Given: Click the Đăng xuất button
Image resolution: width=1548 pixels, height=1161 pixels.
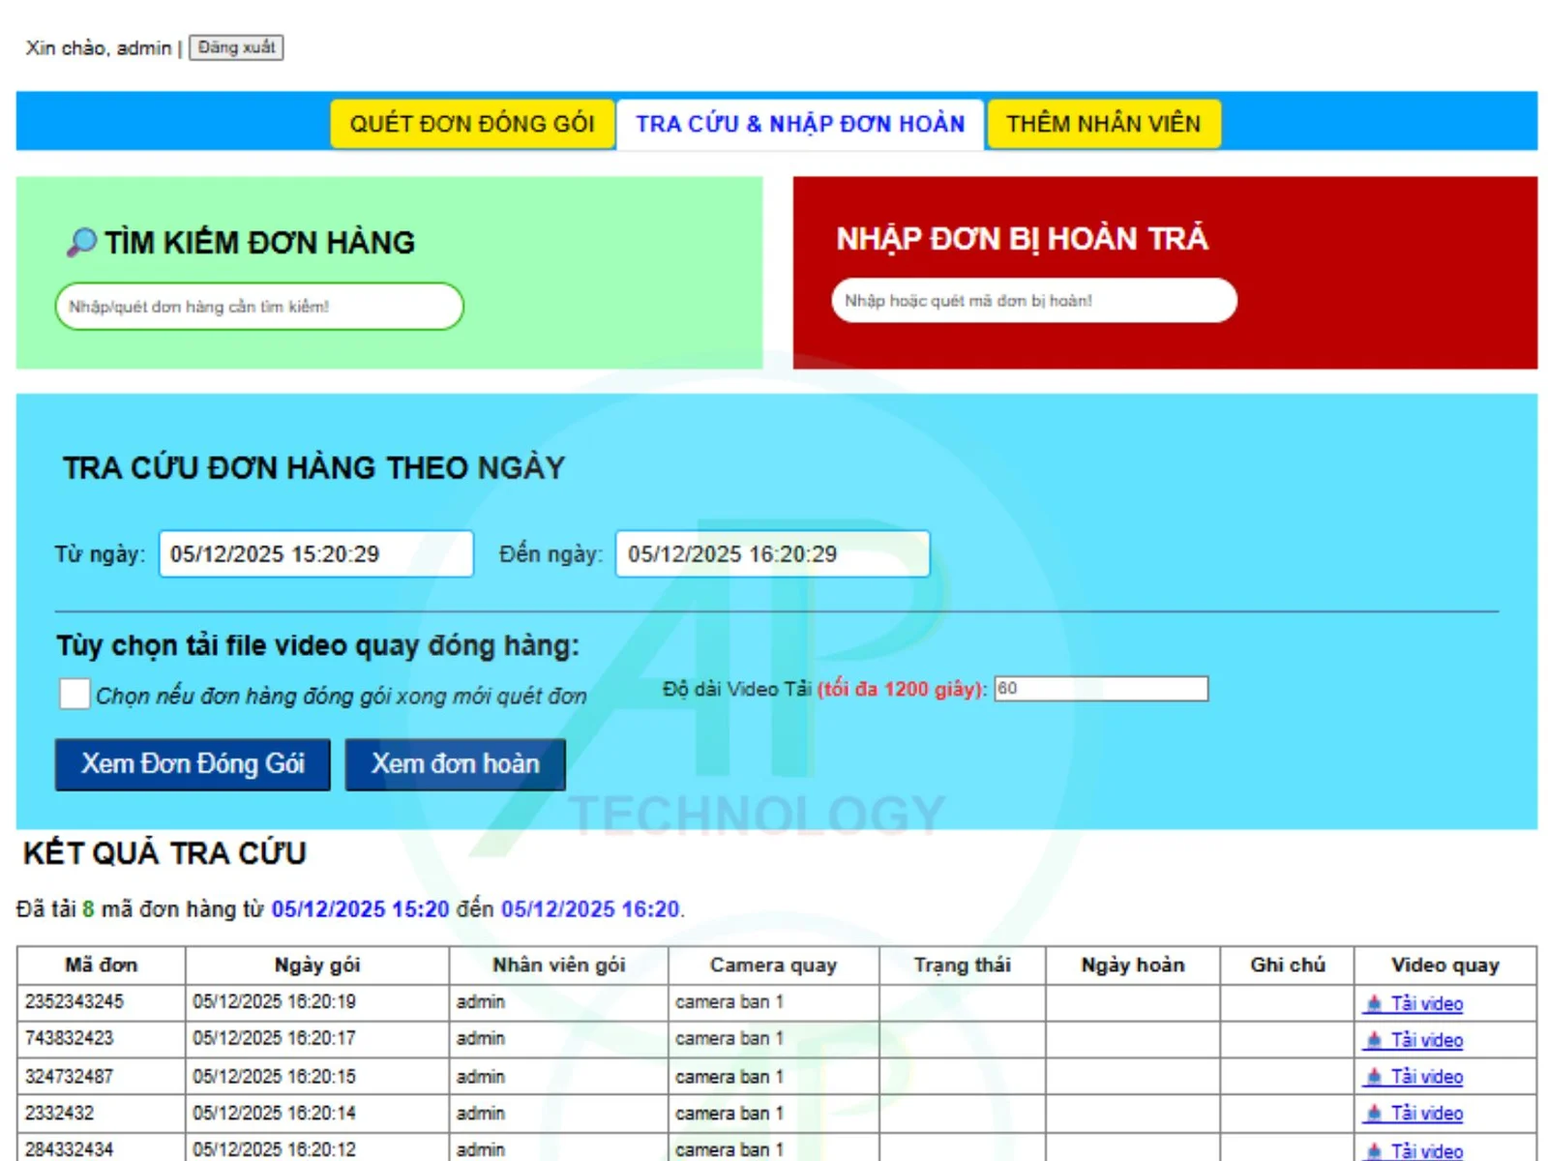Looking at the screenshot, I should 237,47.
